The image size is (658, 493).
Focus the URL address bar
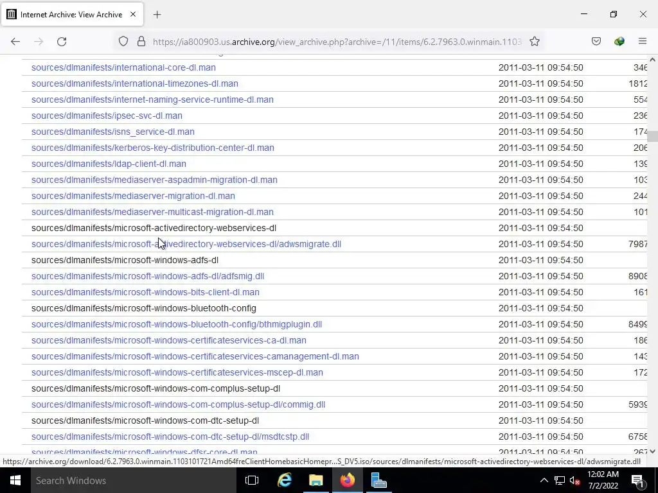click(x=337, y=42)
